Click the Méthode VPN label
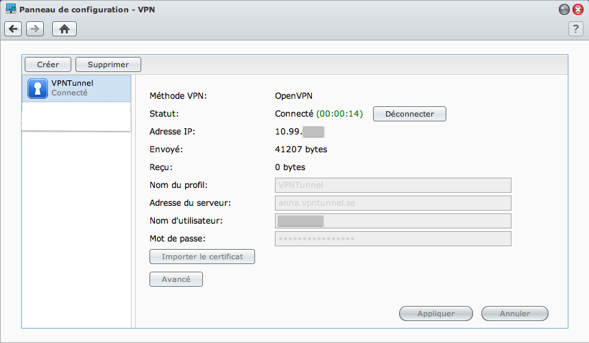The width and height of the screenshot is (589, 343). (x=178, y=96)
